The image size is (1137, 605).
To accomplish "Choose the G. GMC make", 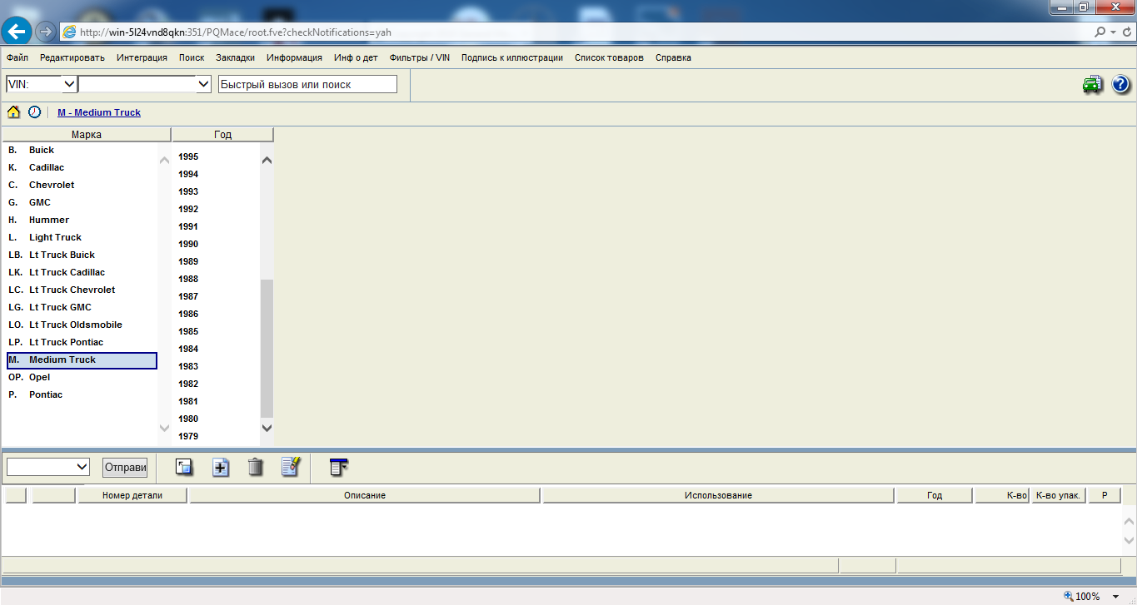I will [x=40, y=202].
